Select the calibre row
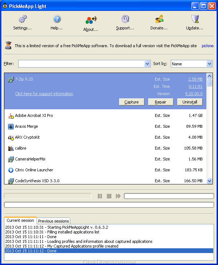This screenshot has width=218, height=265. point(105,148)
